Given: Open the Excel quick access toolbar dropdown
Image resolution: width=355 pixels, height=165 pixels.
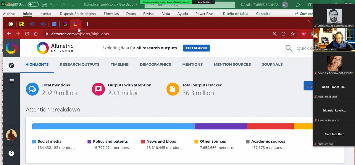Looking at the screenshot, I should pos(74,5).
